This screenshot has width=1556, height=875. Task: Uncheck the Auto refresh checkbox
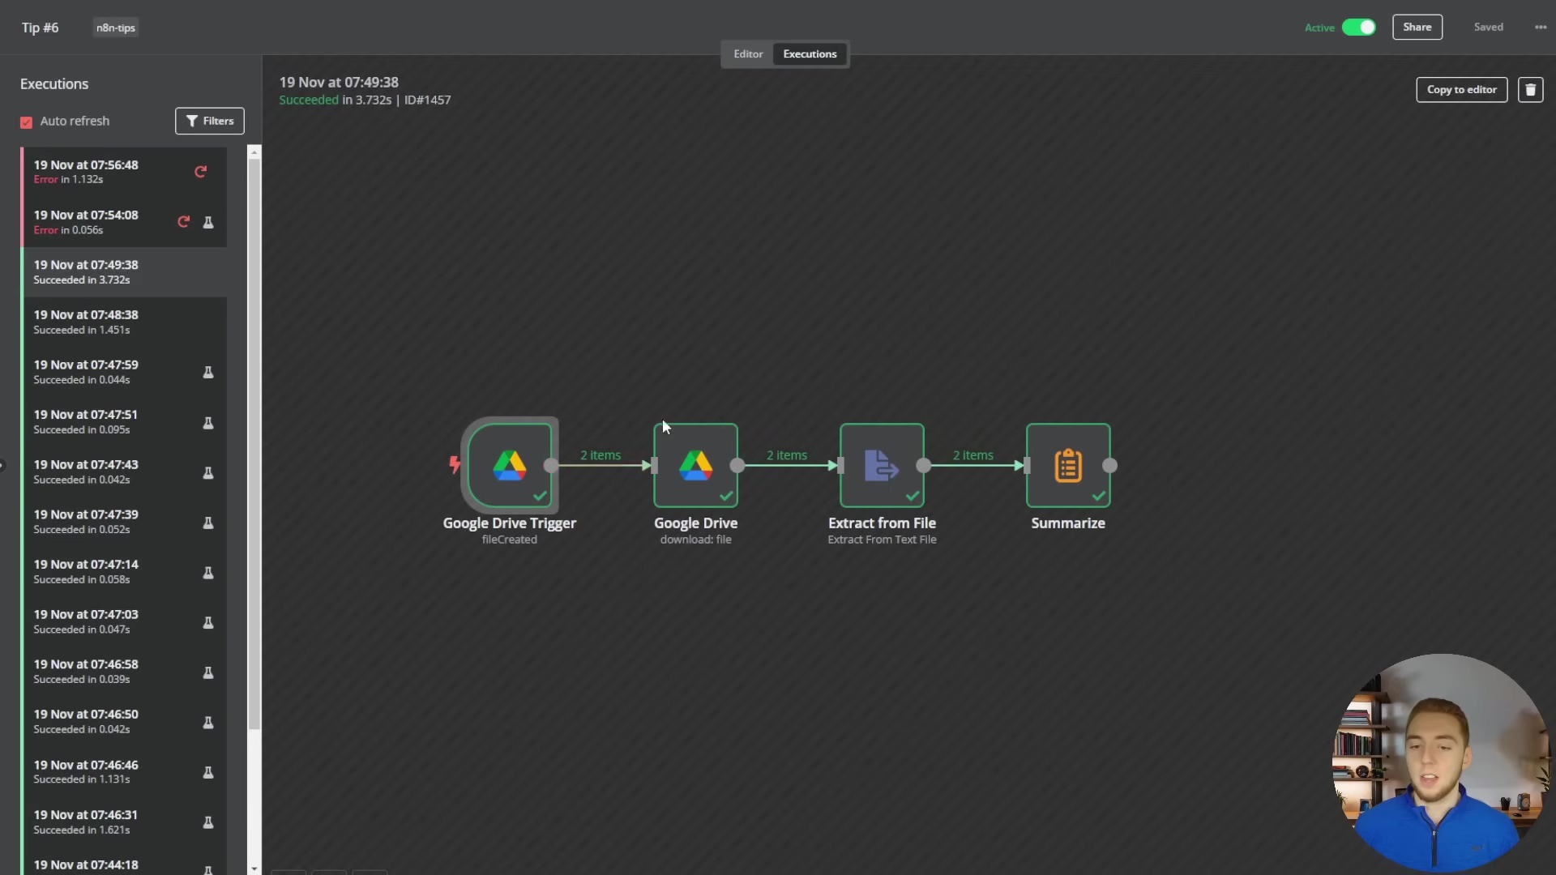[27, 122]
